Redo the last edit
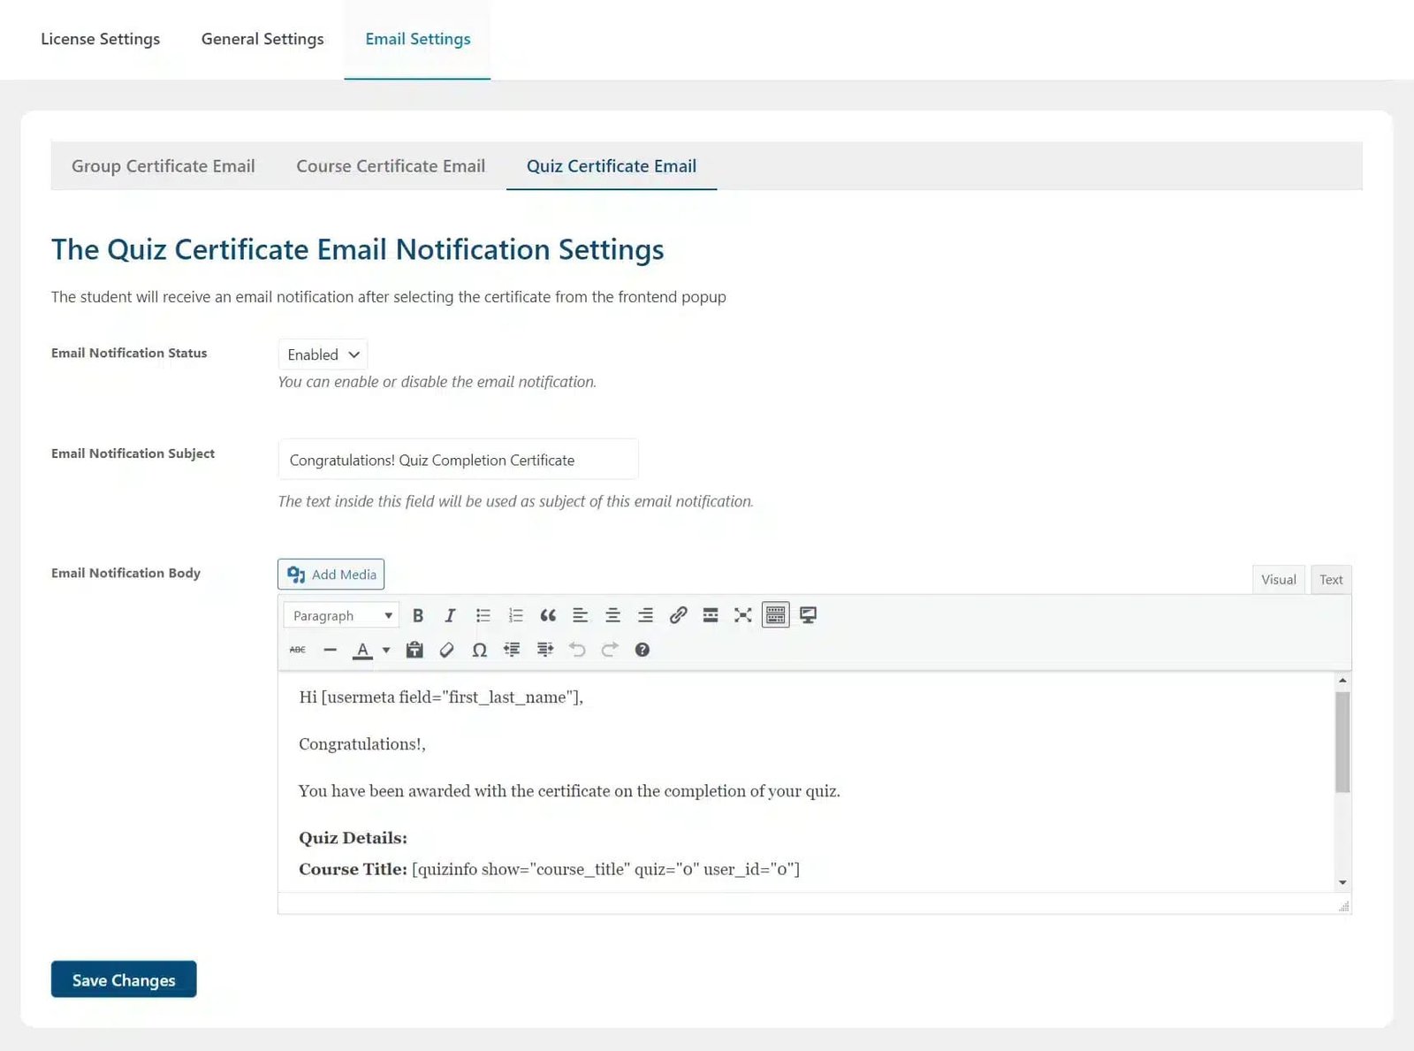Viewport: 1414px width, 1051px height. [x=610, y=650]
